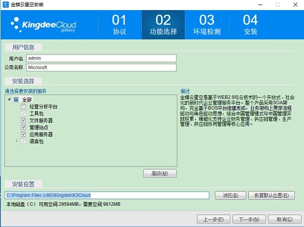The width and height of the screenshot is (304, 227).
Task: Select step 02 功能选择 tab
Action: pos(163,25)
